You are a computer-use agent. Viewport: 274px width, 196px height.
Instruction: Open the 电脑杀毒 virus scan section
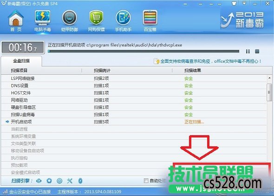click(43, 20)
